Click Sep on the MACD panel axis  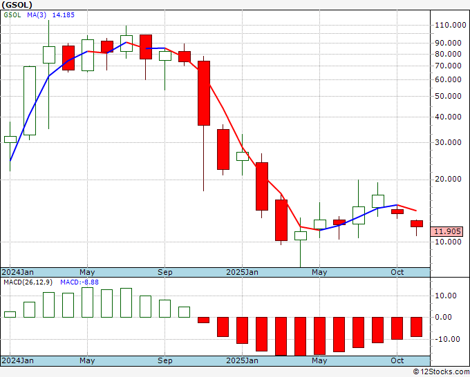tap(165, 360)
